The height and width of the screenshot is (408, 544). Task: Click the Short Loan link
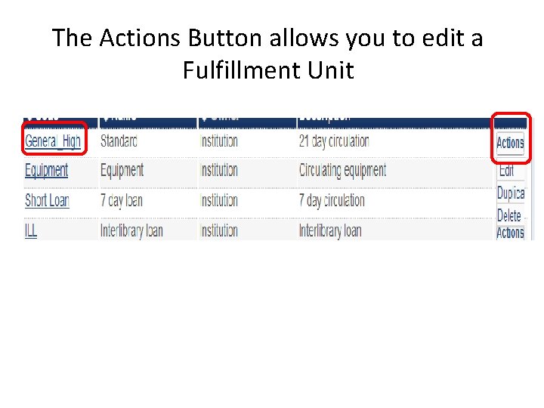click(x=47, y=201)
